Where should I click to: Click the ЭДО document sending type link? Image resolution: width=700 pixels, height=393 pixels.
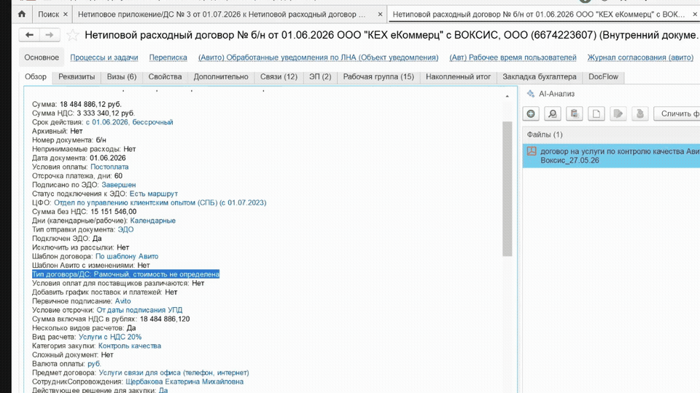pos(125,229)
